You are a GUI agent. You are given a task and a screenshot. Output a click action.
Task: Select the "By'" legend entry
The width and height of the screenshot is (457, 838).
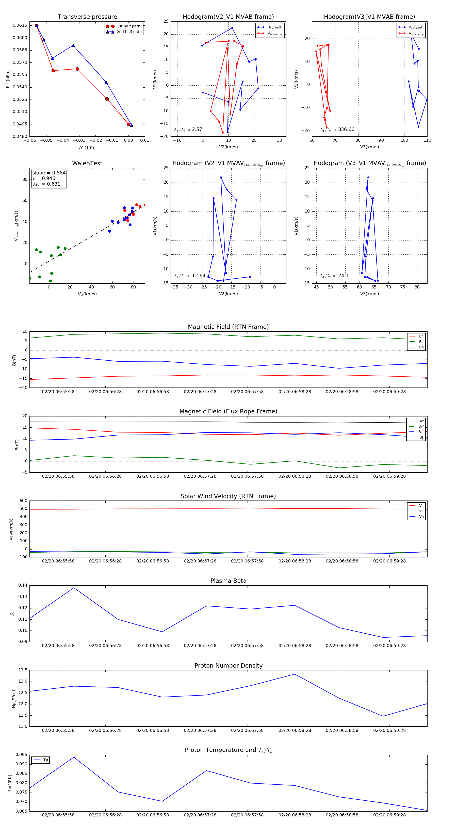pos(416,426)
